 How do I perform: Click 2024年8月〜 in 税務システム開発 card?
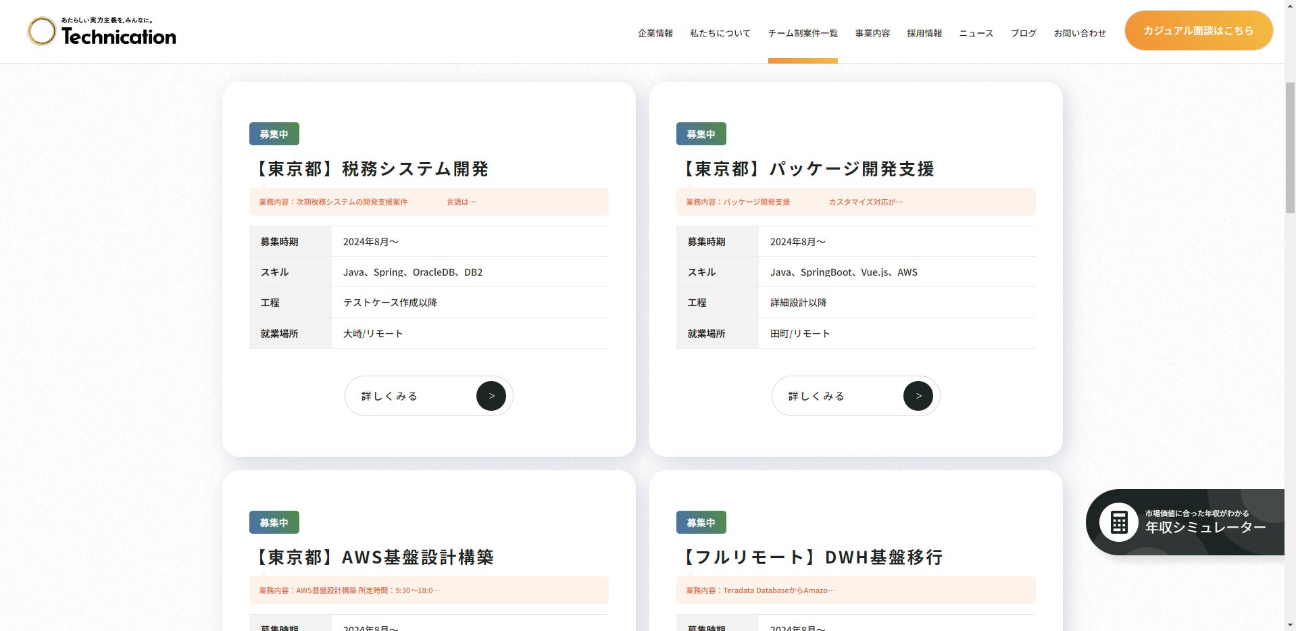371,242
